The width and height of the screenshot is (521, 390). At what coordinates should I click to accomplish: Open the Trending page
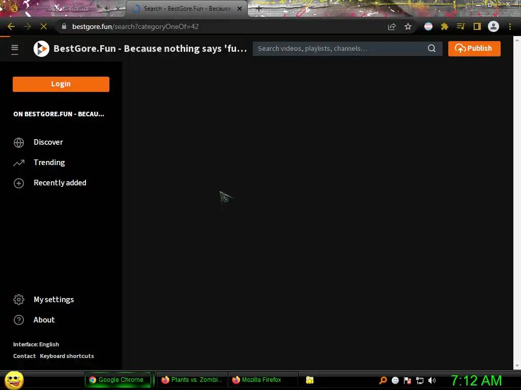click(x=49, y=162)
